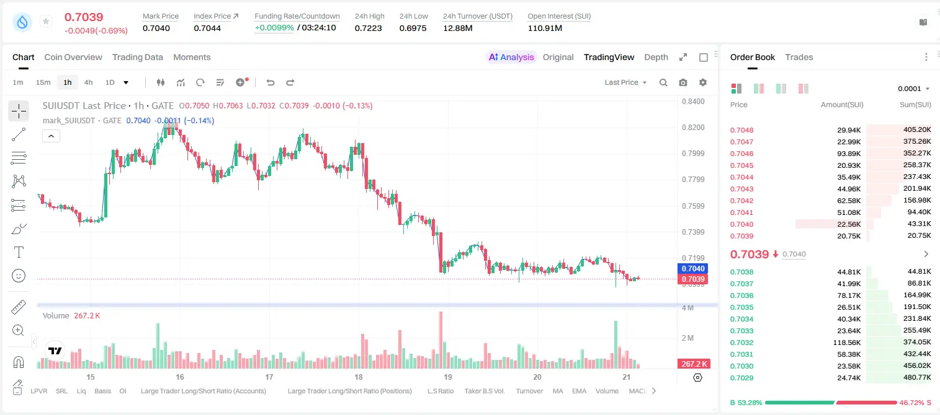Change order book 0.0001 precision dropdown
Image resolution: width=940 pixels, height=415 pixels.
pos(914,89)
